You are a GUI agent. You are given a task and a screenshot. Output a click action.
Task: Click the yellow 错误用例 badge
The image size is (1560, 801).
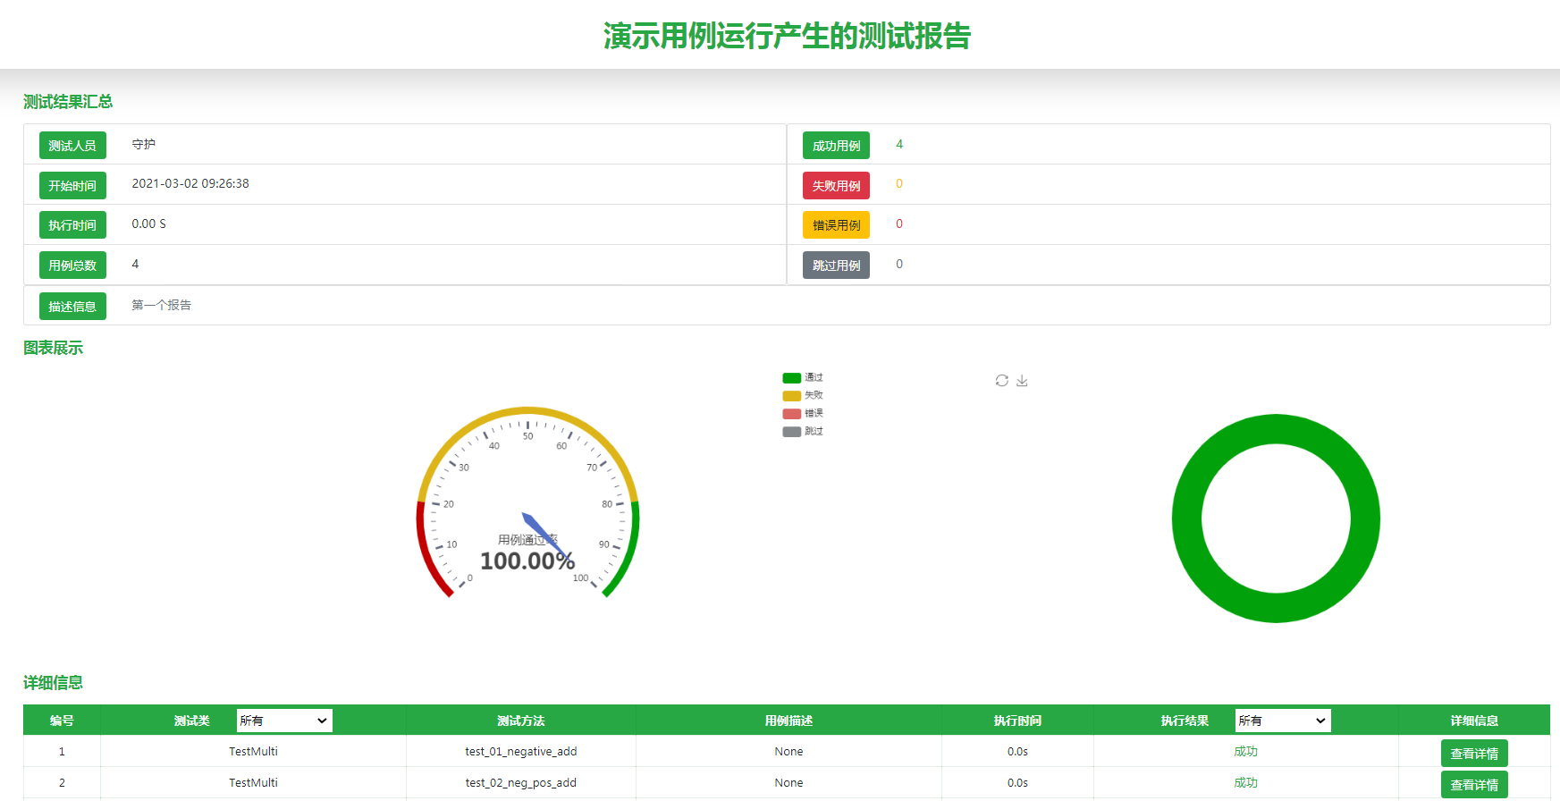click(x=836, y=225)
